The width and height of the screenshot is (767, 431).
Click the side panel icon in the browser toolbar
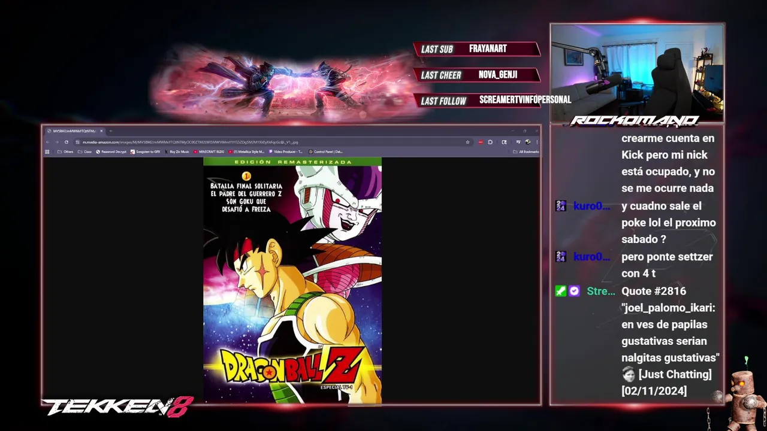[x=504, y=142]
